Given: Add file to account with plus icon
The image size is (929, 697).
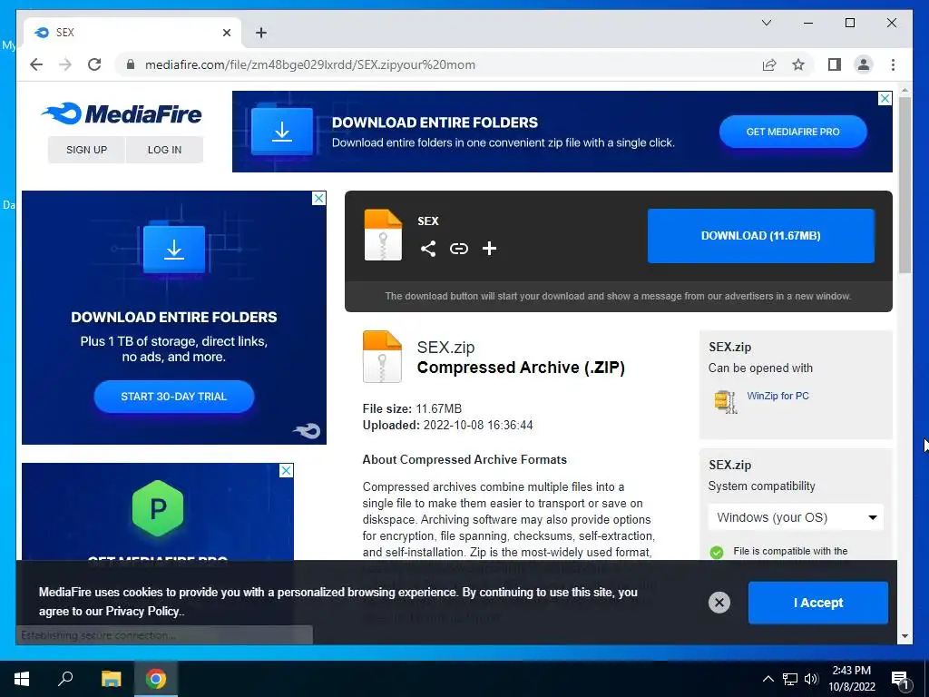Looking at the screenshot, I should click(x=489, y=249).
